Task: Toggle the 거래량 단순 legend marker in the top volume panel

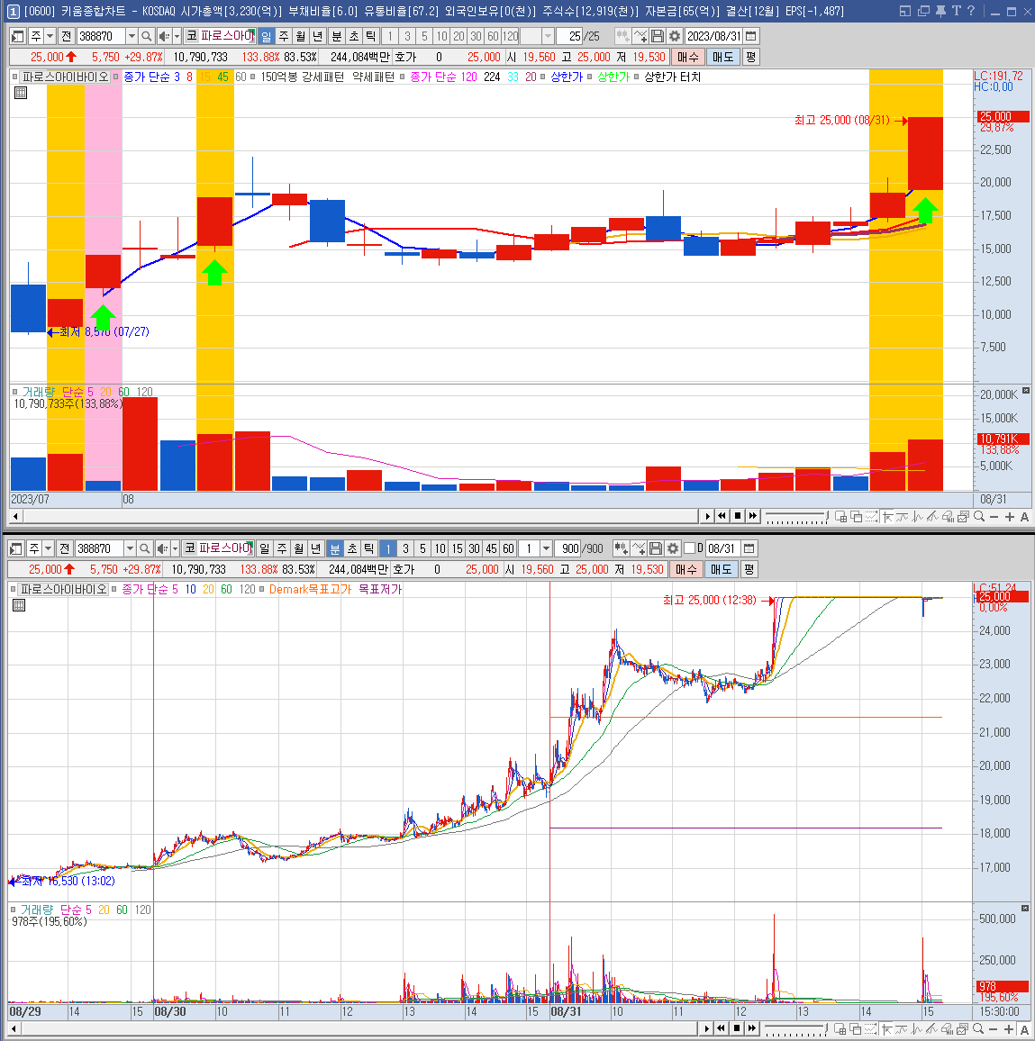Action: [14, 392]
